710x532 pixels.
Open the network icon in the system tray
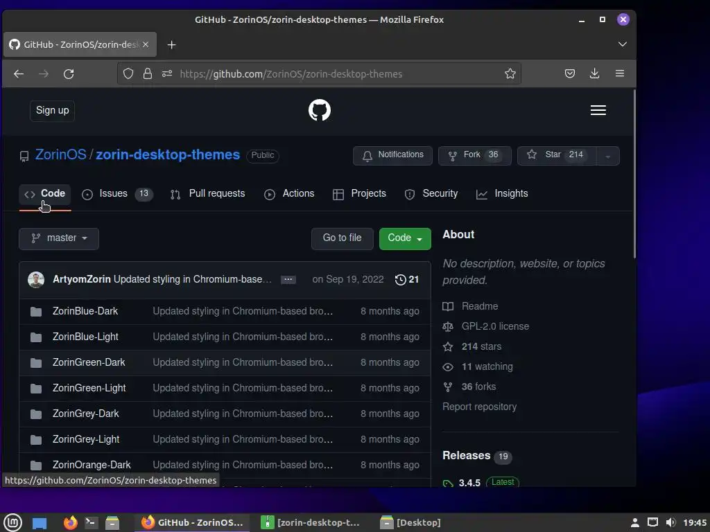click(x=652, y=522)
